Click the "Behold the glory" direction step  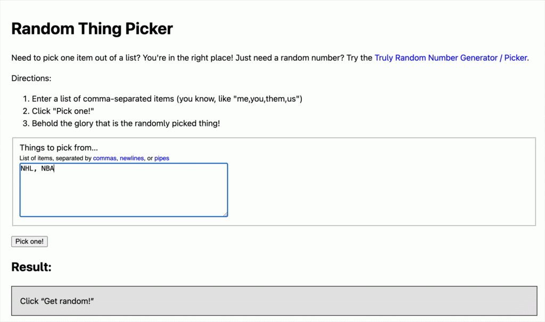[x=125, y=123]
